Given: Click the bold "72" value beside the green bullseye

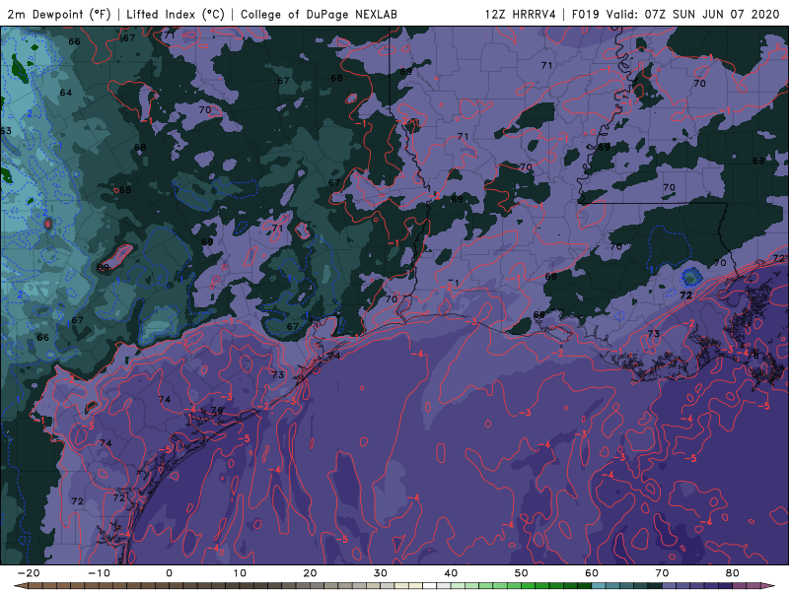Looking at the screenshot, I should coord(685,295).
